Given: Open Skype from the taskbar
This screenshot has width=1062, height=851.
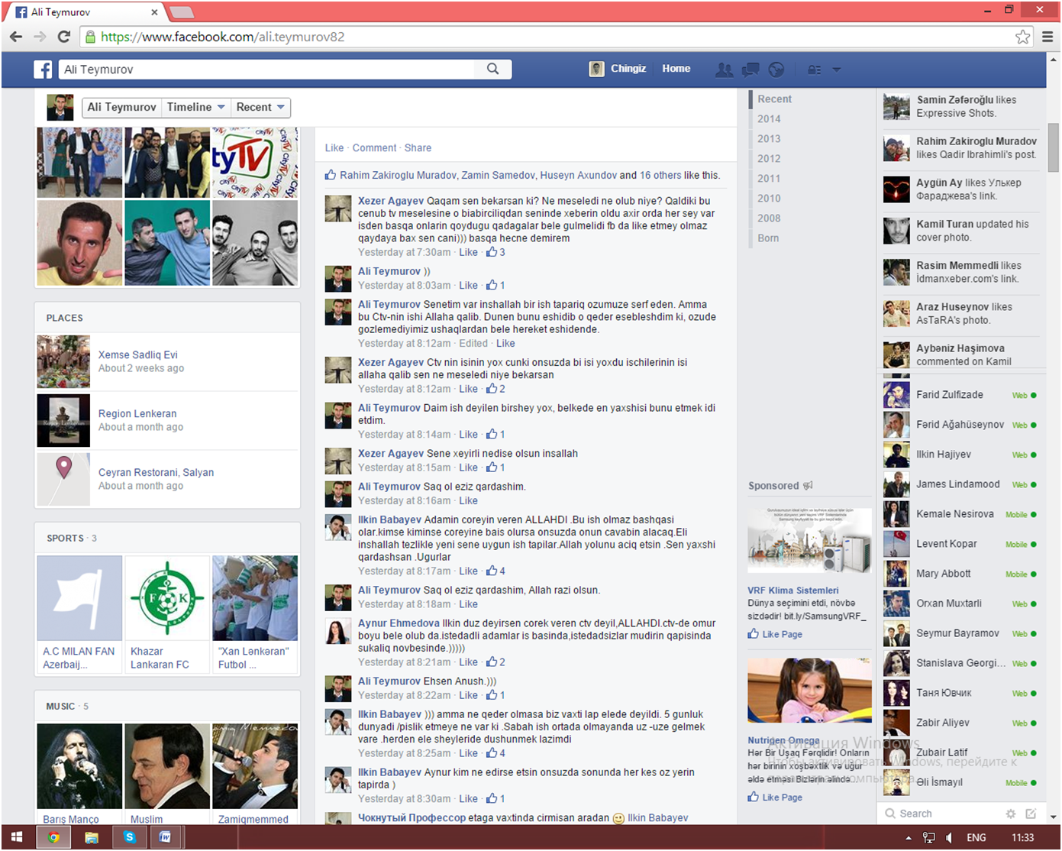Looking at the screenshot, I should pos(129,837).
